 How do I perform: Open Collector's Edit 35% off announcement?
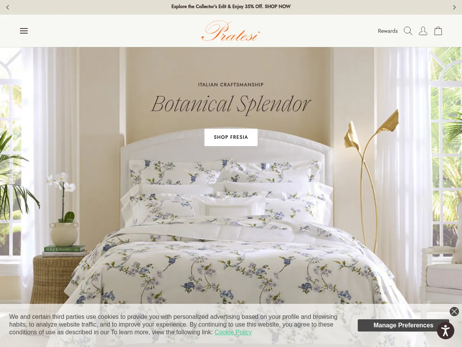pyautogui.click(x=231, y=7)
